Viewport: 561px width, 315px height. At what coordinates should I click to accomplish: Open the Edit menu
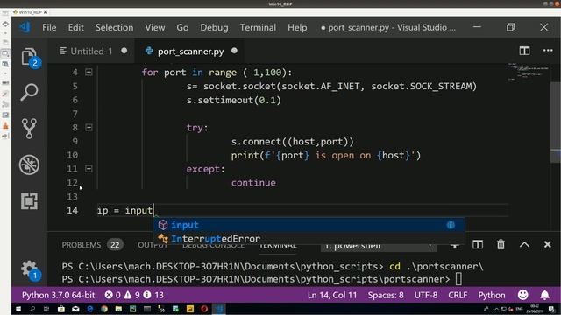point(76,27)
